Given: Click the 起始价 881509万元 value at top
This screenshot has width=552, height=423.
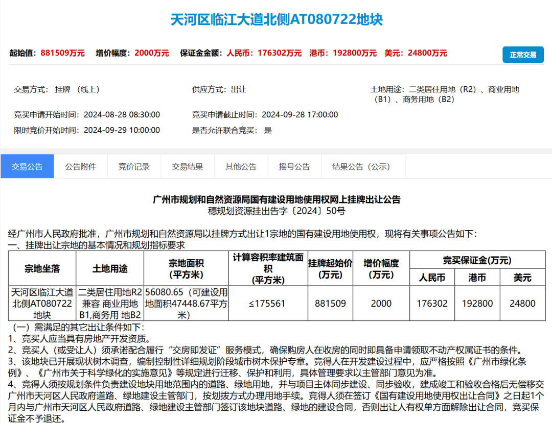Looking at the screenshot, I should (x=62, y=53).
